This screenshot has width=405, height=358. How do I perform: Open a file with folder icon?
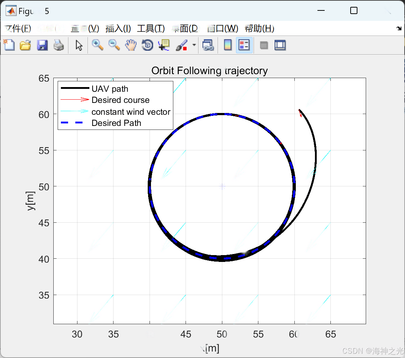click(25, 45)
